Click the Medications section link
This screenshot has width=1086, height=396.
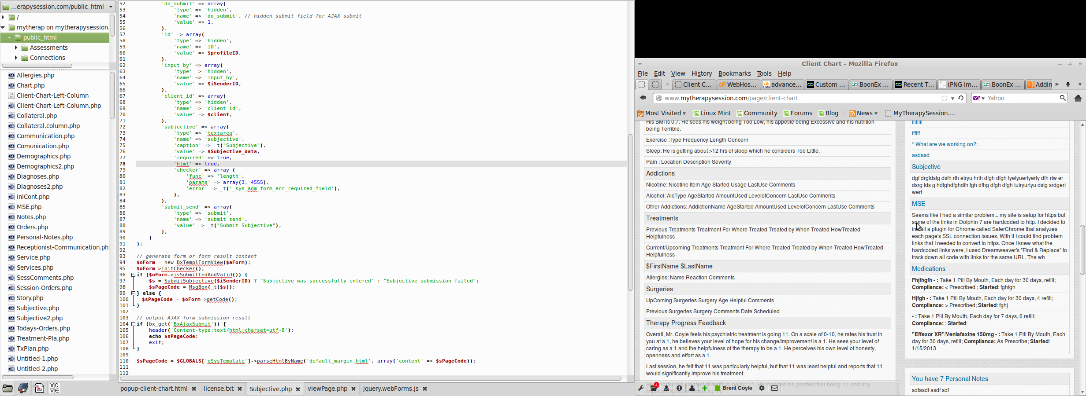(x=928, y=269)
